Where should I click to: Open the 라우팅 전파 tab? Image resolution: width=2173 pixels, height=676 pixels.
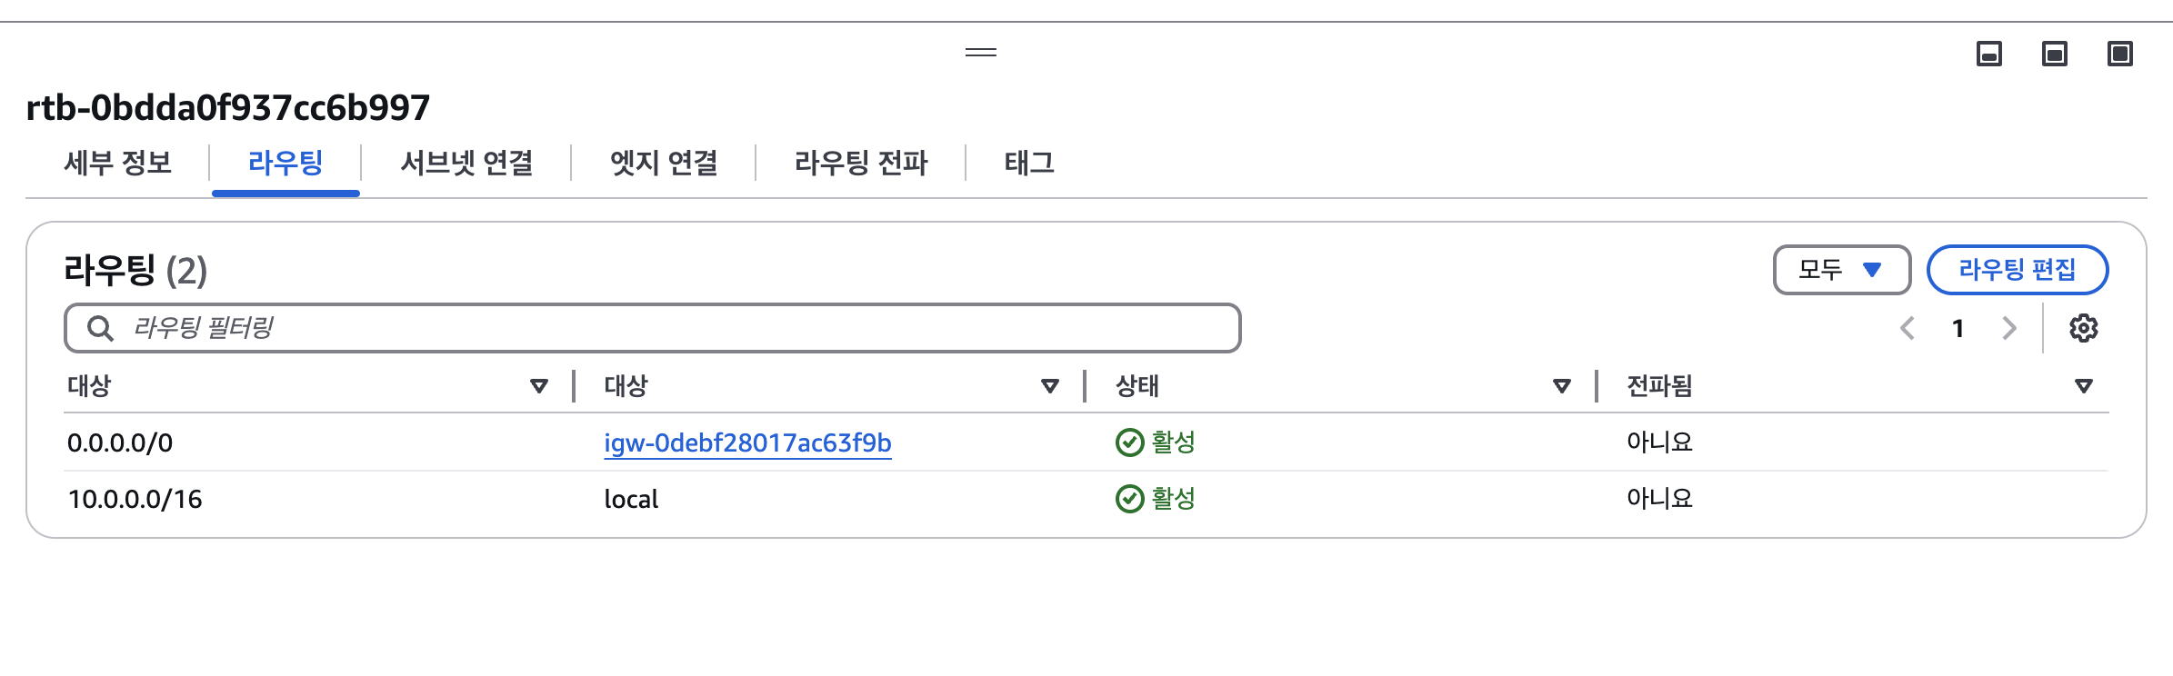[861, 164]
